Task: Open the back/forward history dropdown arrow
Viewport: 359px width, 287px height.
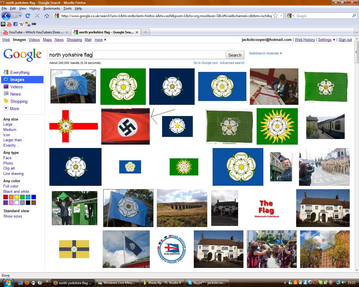Action: (x=20, y=16)
